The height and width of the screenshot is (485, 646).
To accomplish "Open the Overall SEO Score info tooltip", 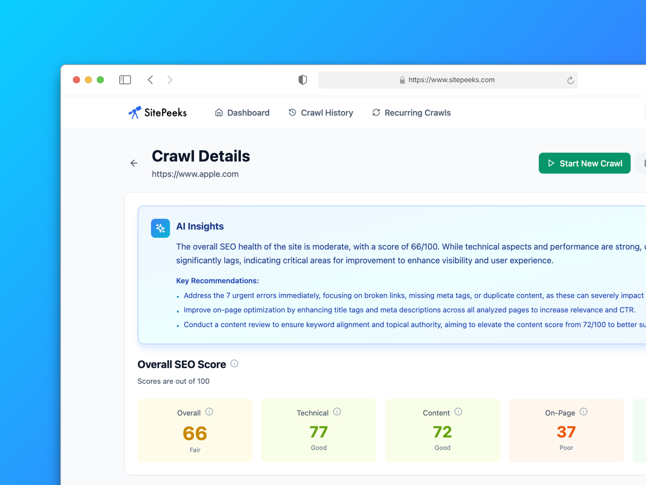I will 235,363.
